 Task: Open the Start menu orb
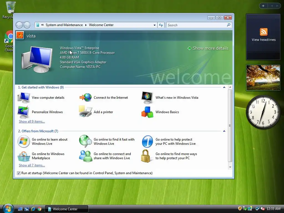click(8, 209)
